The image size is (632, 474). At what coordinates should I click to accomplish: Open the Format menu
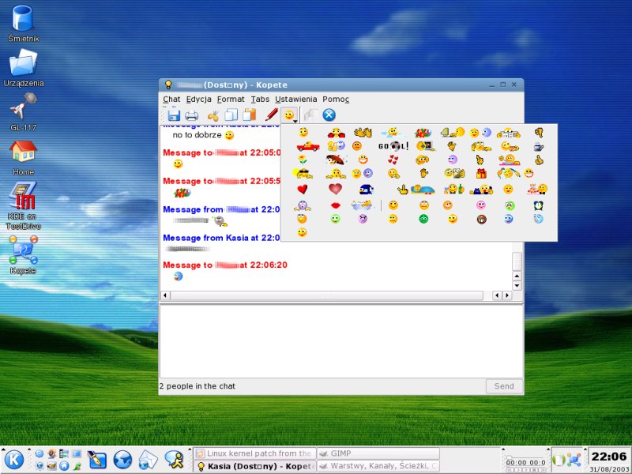click(x=231, y=100)
